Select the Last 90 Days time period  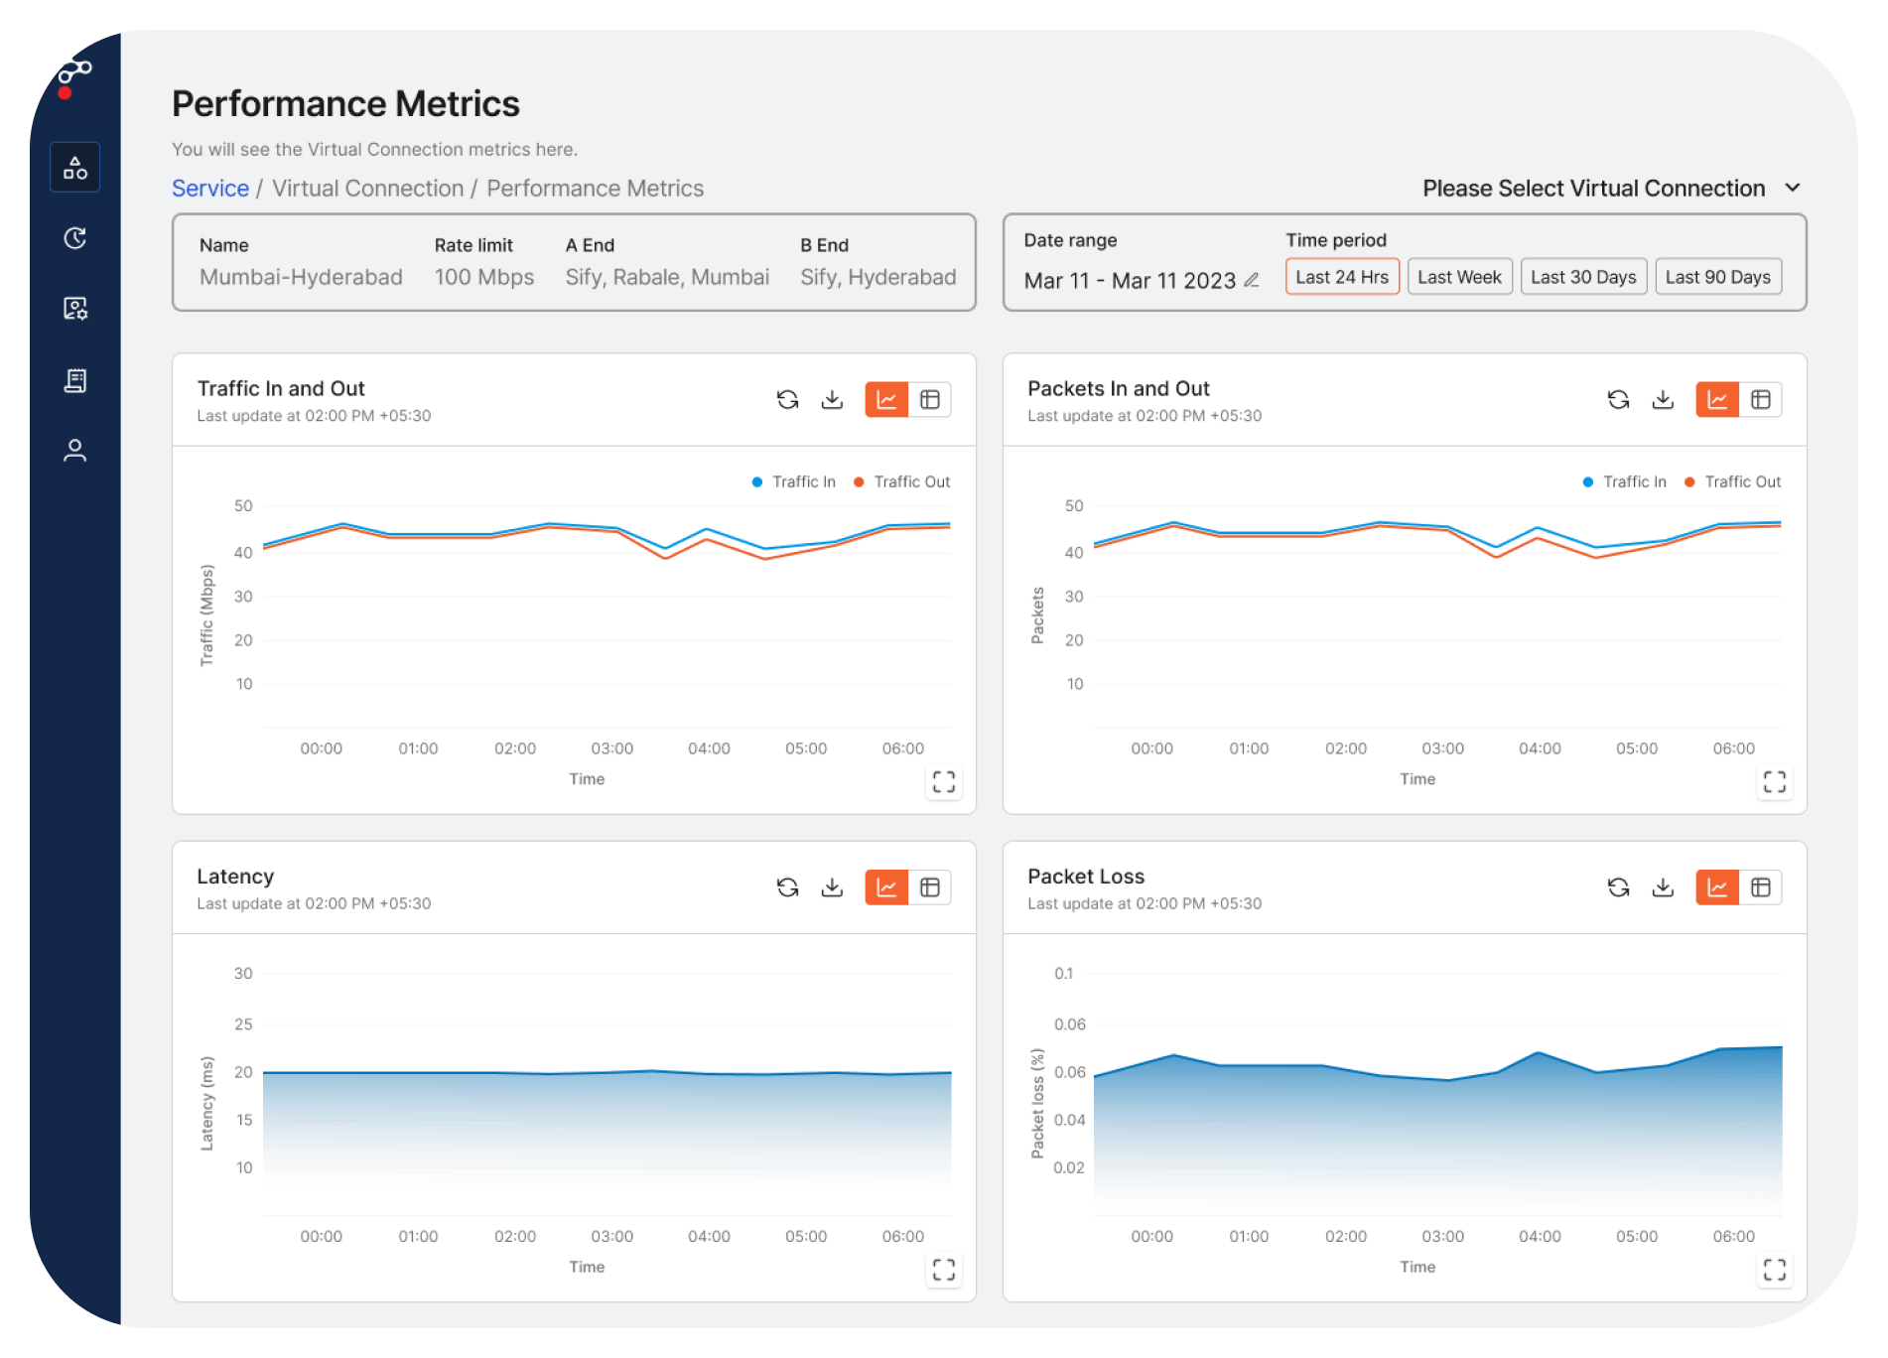tap(1718, 277)
